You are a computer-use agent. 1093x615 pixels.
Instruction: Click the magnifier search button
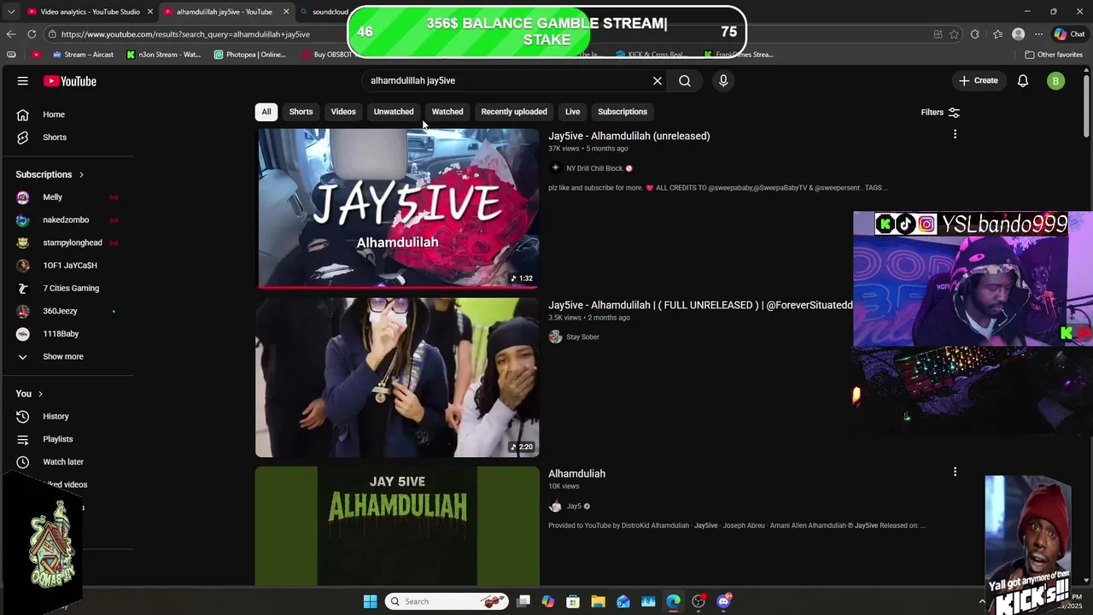click(x=685, y=80)
